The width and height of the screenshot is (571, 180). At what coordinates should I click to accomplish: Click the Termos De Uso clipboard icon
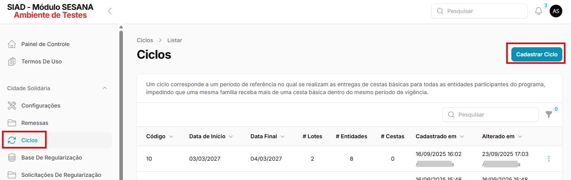[12, 61]
